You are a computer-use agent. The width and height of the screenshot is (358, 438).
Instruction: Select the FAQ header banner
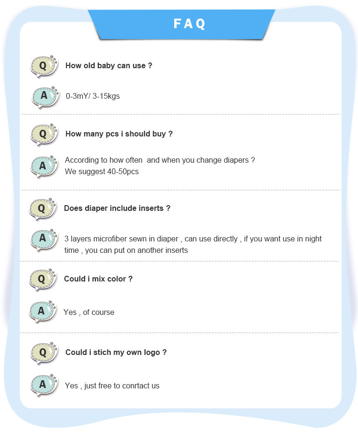189,24
